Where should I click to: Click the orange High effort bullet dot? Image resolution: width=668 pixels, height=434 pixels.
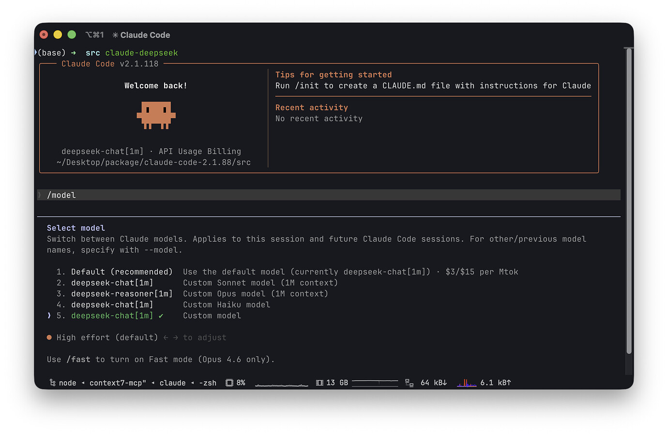pos(49,338)
